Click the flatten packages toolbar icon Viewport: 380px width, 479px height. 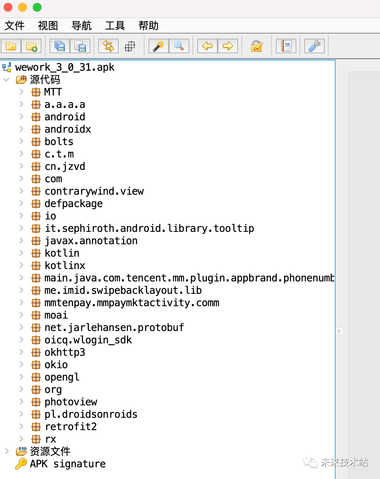tap(130, 46)
